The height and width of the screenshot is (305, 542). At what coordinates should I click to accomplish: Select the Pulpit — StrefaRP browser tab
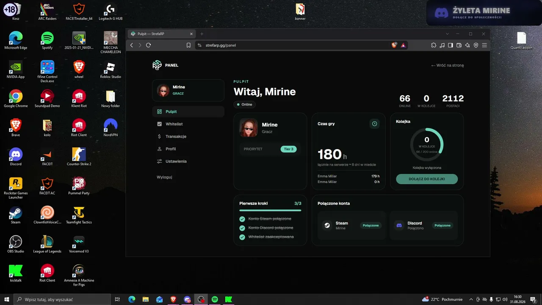pos(161,34)
